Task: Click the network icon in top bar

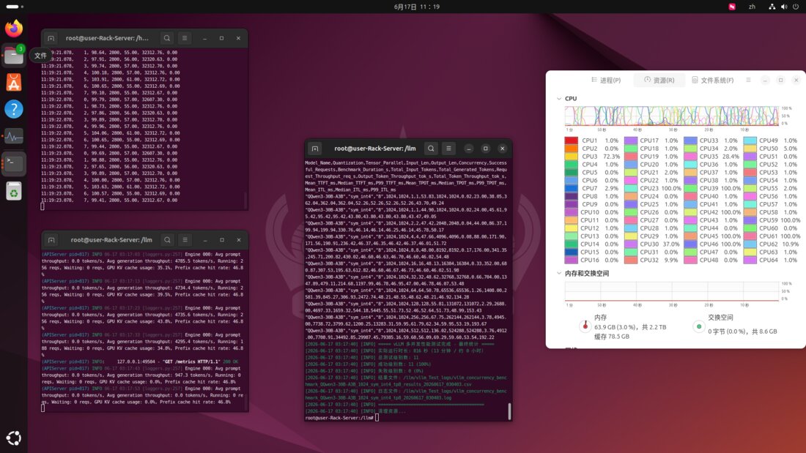Action: tap(772, 7)
